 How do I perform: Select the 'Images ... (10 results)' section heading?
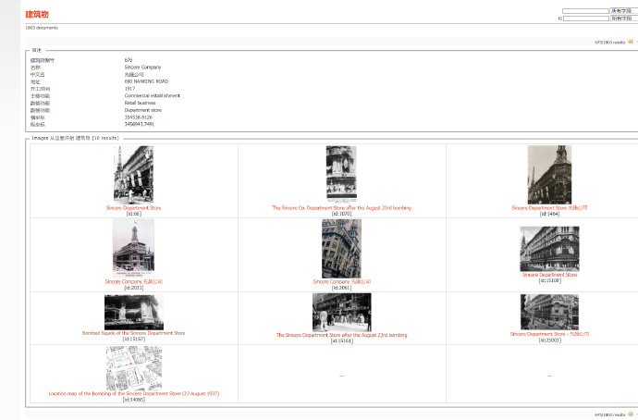[75, 139]
